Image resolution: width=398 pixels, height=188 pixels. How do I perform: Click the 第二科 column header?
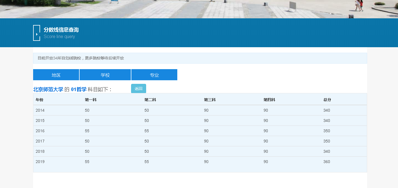(x=150, y=100)
